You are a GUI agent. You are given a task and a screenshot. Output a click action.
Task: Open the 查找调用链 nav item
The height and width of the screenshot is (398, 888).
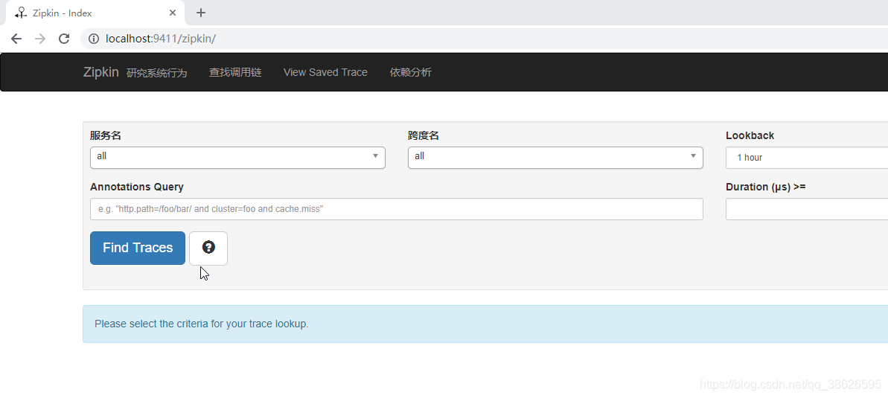(235, 72)
